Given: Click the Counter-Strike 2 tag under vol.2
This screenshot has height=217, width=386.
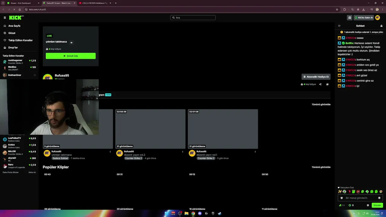Looking at the screenshot, I should pos(134,158).
